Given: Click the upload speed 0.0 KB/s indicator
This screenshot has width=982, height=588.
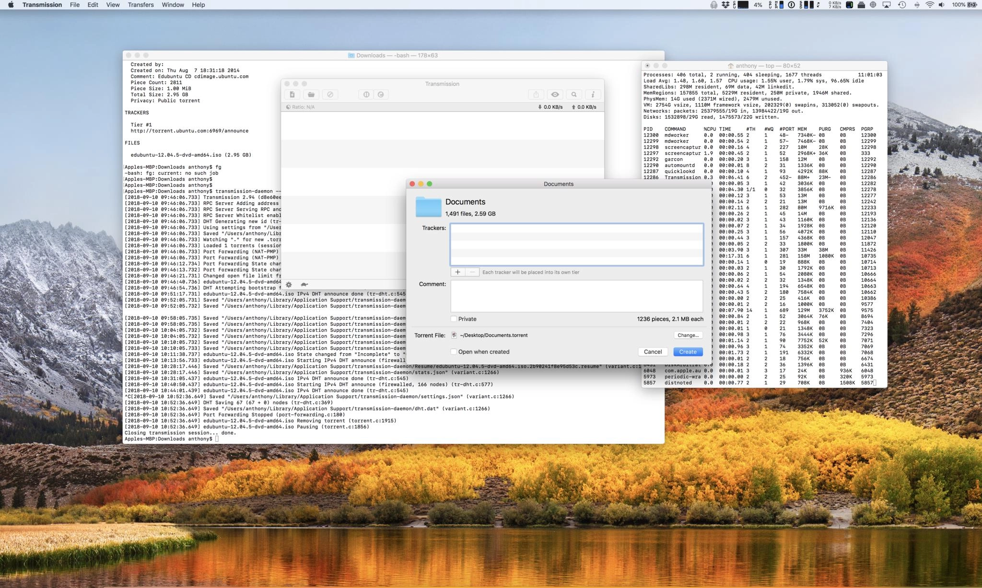Looking at the screenshot, I should pyautogui.click(x=584, y=107).
